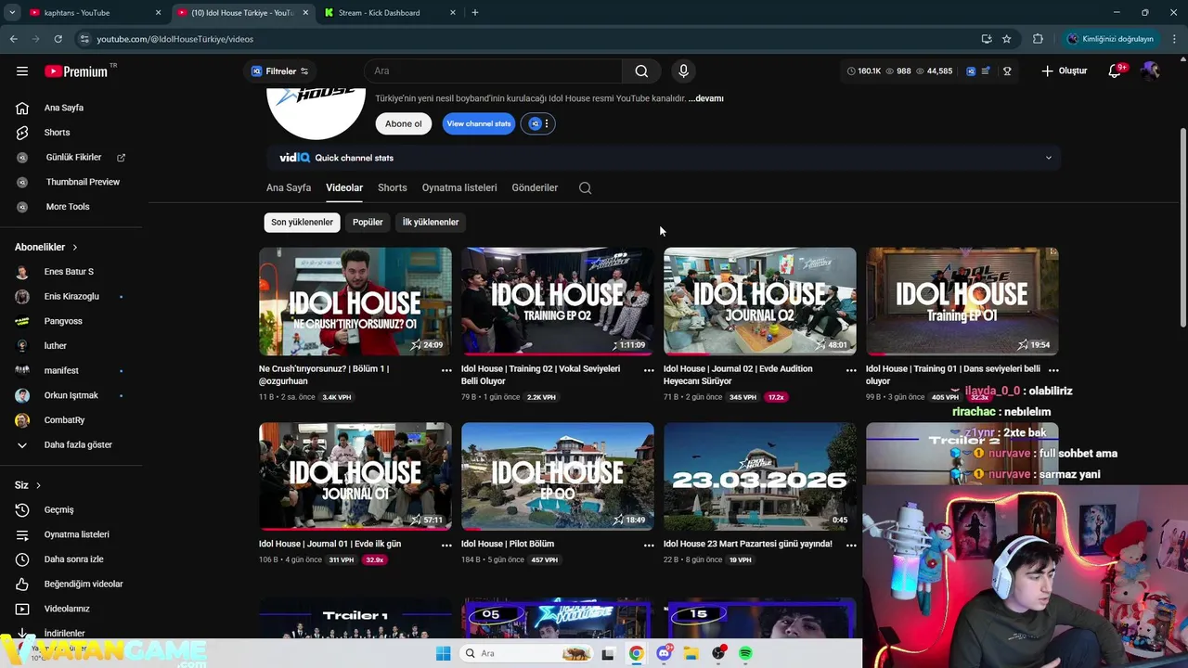The image size is (1188, 668).
Task: Open the Training EP 02 video thumbnail
Action: point(558,301)
